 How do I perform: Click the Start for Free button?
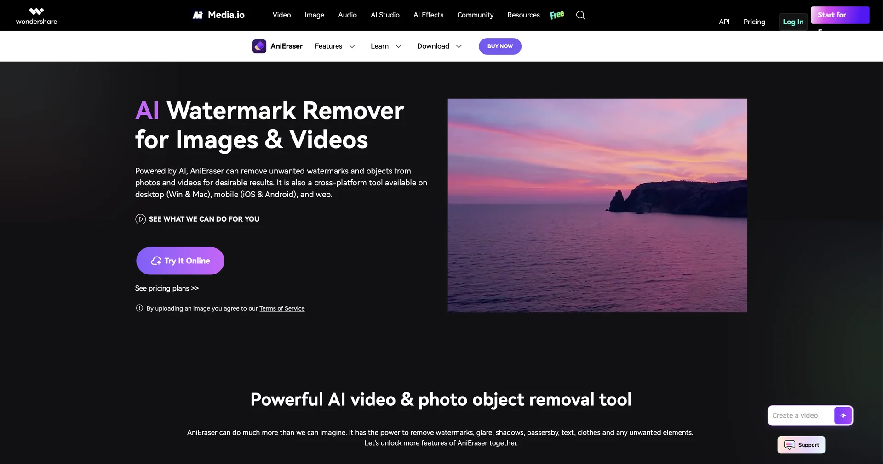tap(840, 15)
